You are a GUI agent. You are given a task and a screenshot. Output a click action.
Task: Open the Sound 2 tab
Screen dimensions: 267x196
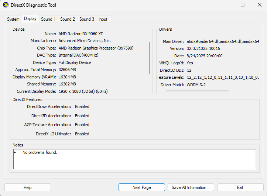[x=68, y=19]
